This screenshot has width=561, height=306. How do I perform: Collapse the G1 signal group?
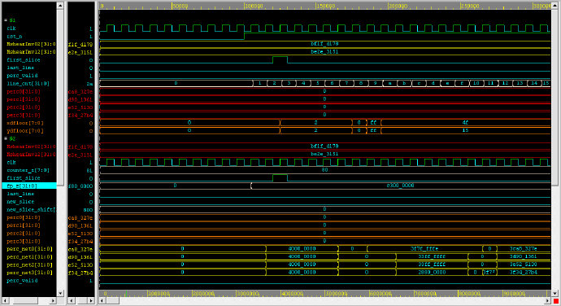pos(6,20)
